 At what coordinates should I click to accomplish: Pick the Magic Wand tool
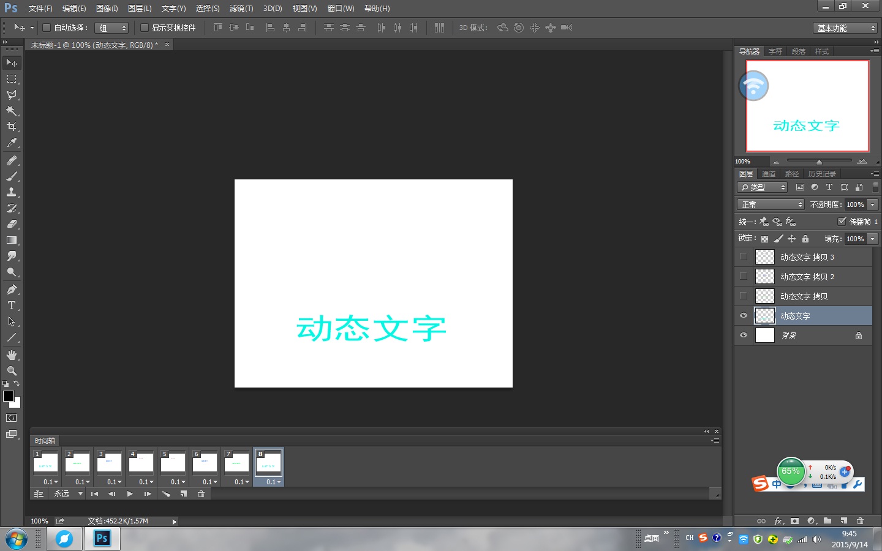click(12, 111)
